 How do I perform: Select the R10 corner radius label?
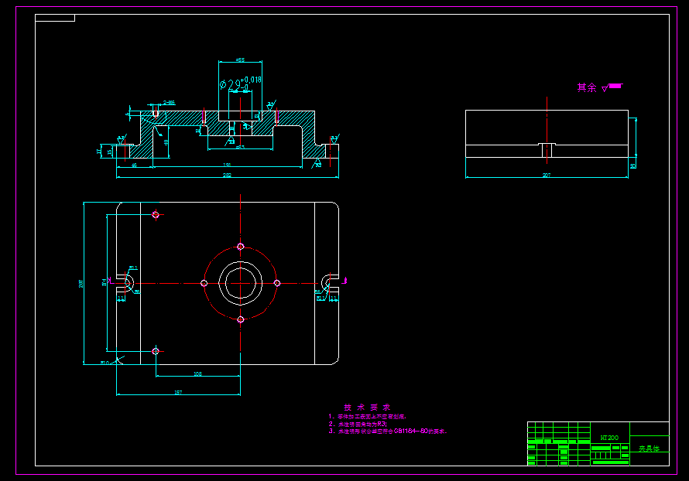(105, 363)
